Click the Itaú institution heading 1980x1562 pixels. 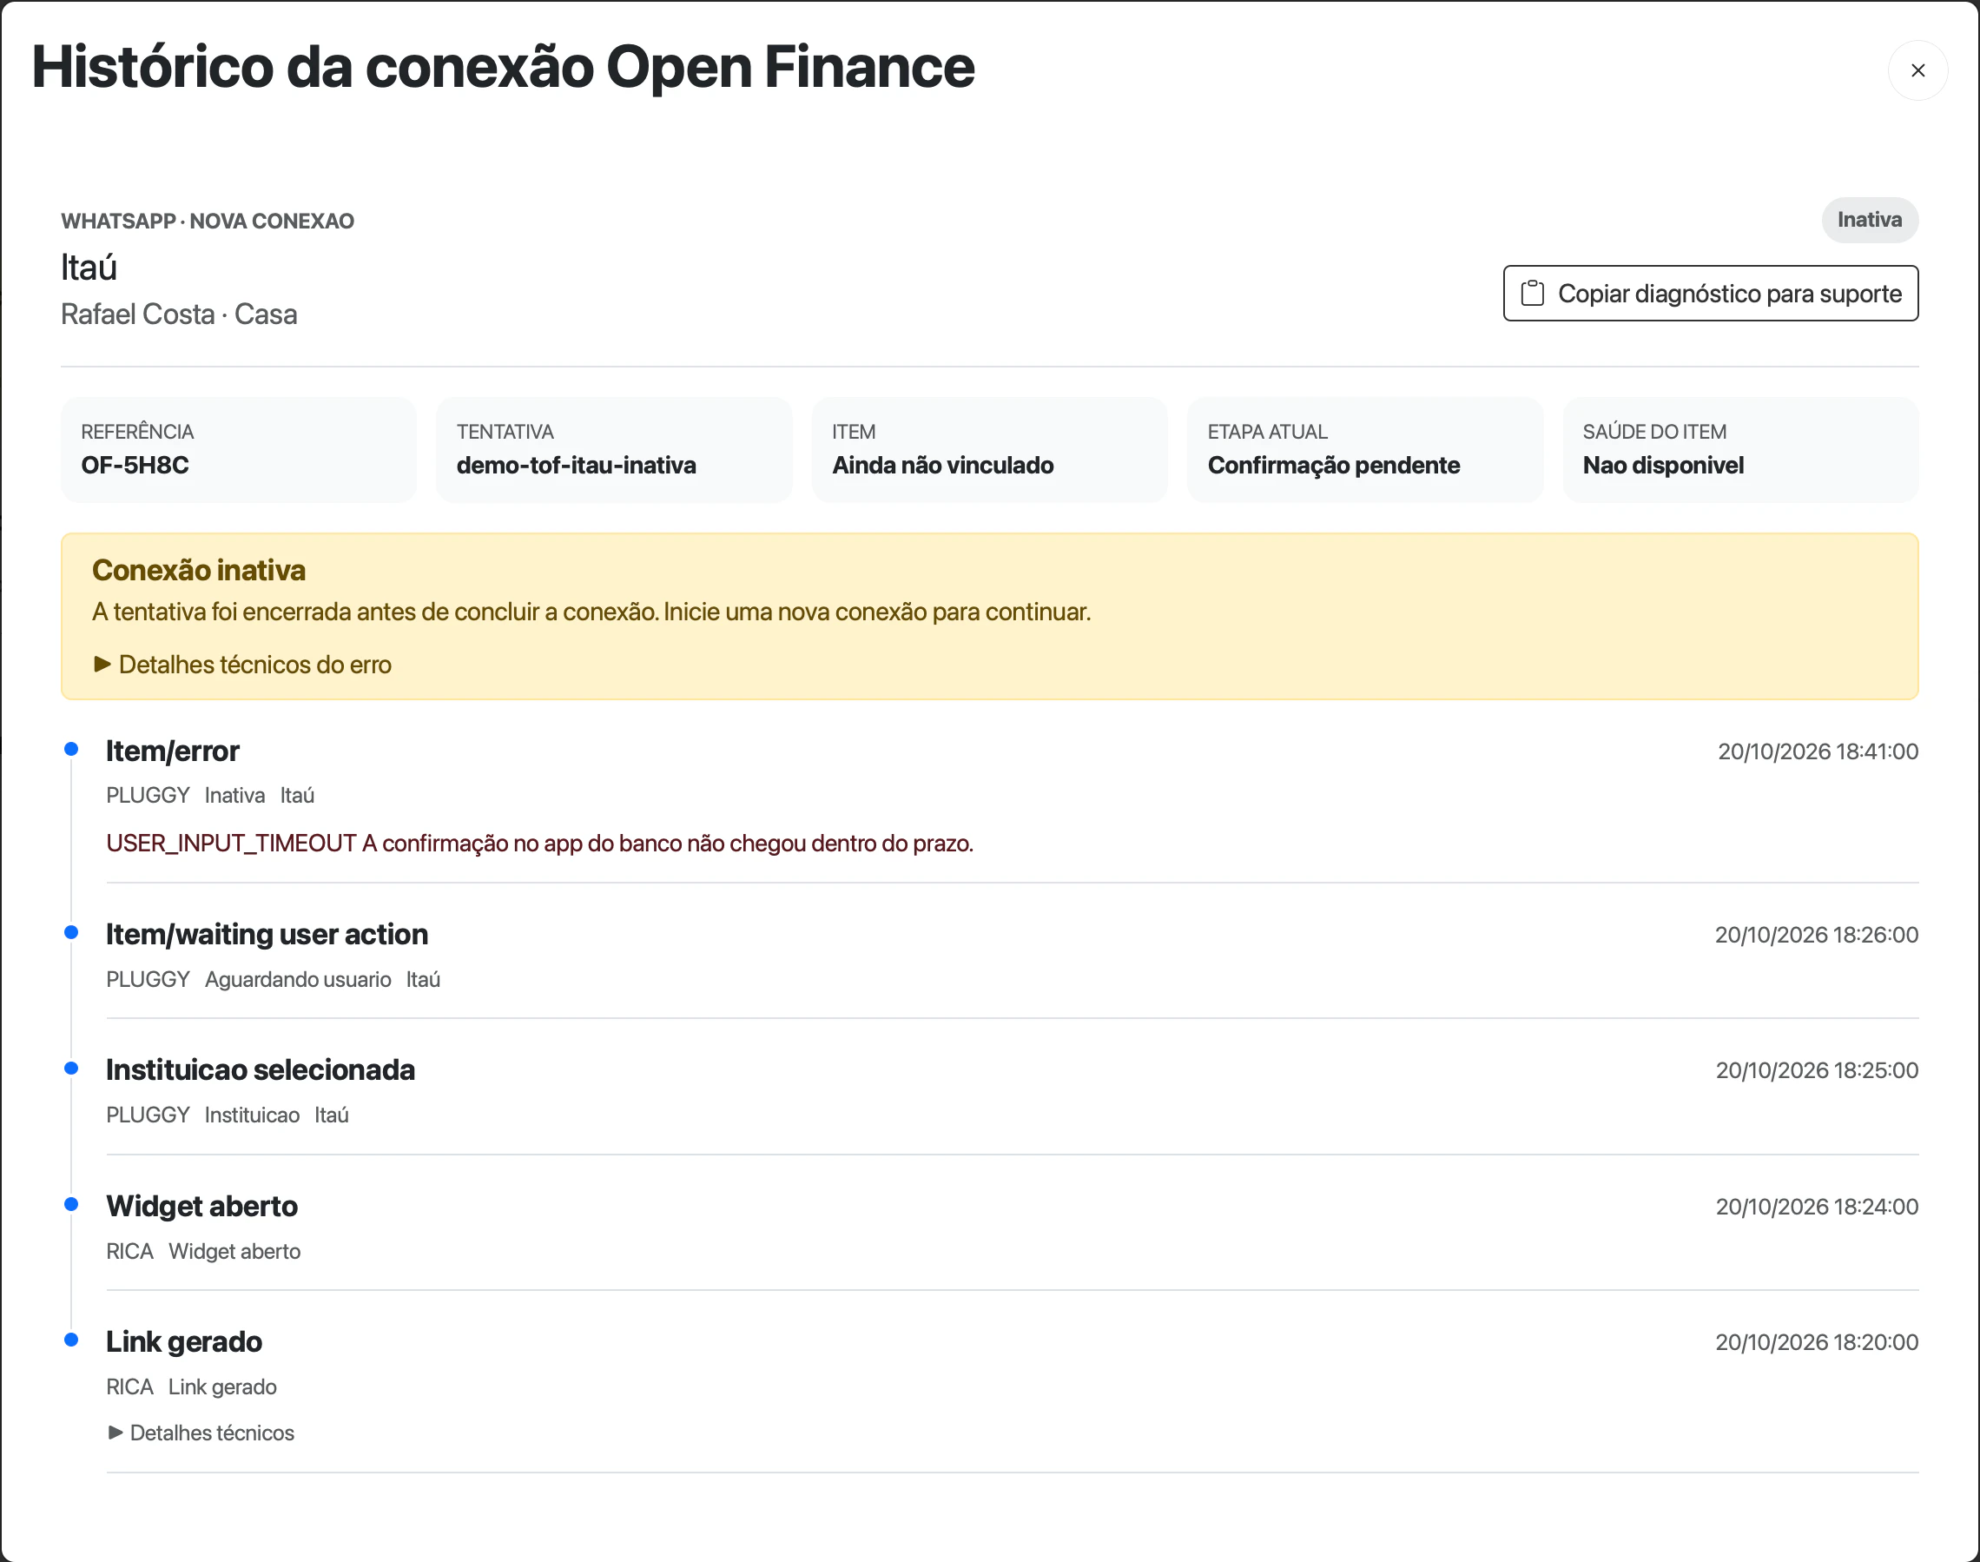click(89, 268)
